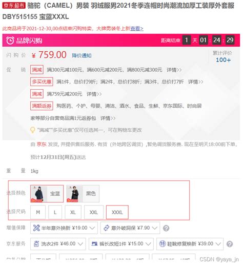Click the 宝蓝 jacket thumbnail
The image size is (243, 265).
pos(39,194)
